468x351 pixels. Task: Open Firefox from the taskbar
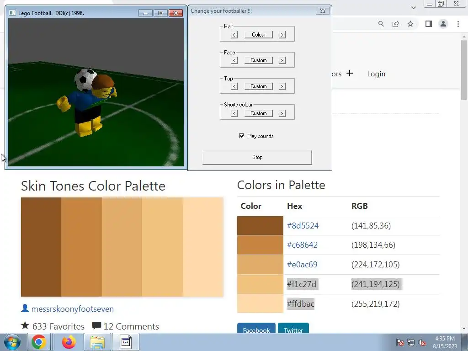click(x=69, y=342)
